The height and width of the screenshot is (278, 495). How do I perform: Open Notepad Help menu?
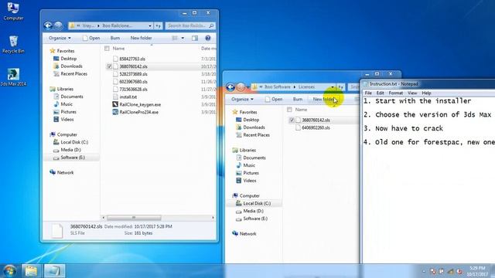[x=426, y=93]
